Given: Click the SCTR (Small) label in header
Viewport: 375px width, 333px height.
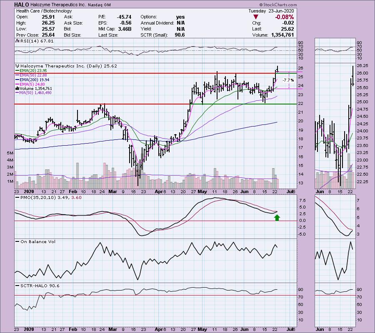Looking at the screenshot, I should (x=154, y=35).
